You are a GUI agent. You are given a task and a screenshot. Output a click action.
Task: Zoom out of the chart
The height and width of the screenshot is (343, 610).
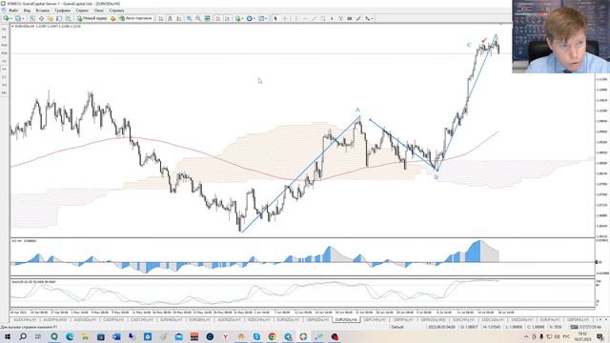tap(198, 18)
